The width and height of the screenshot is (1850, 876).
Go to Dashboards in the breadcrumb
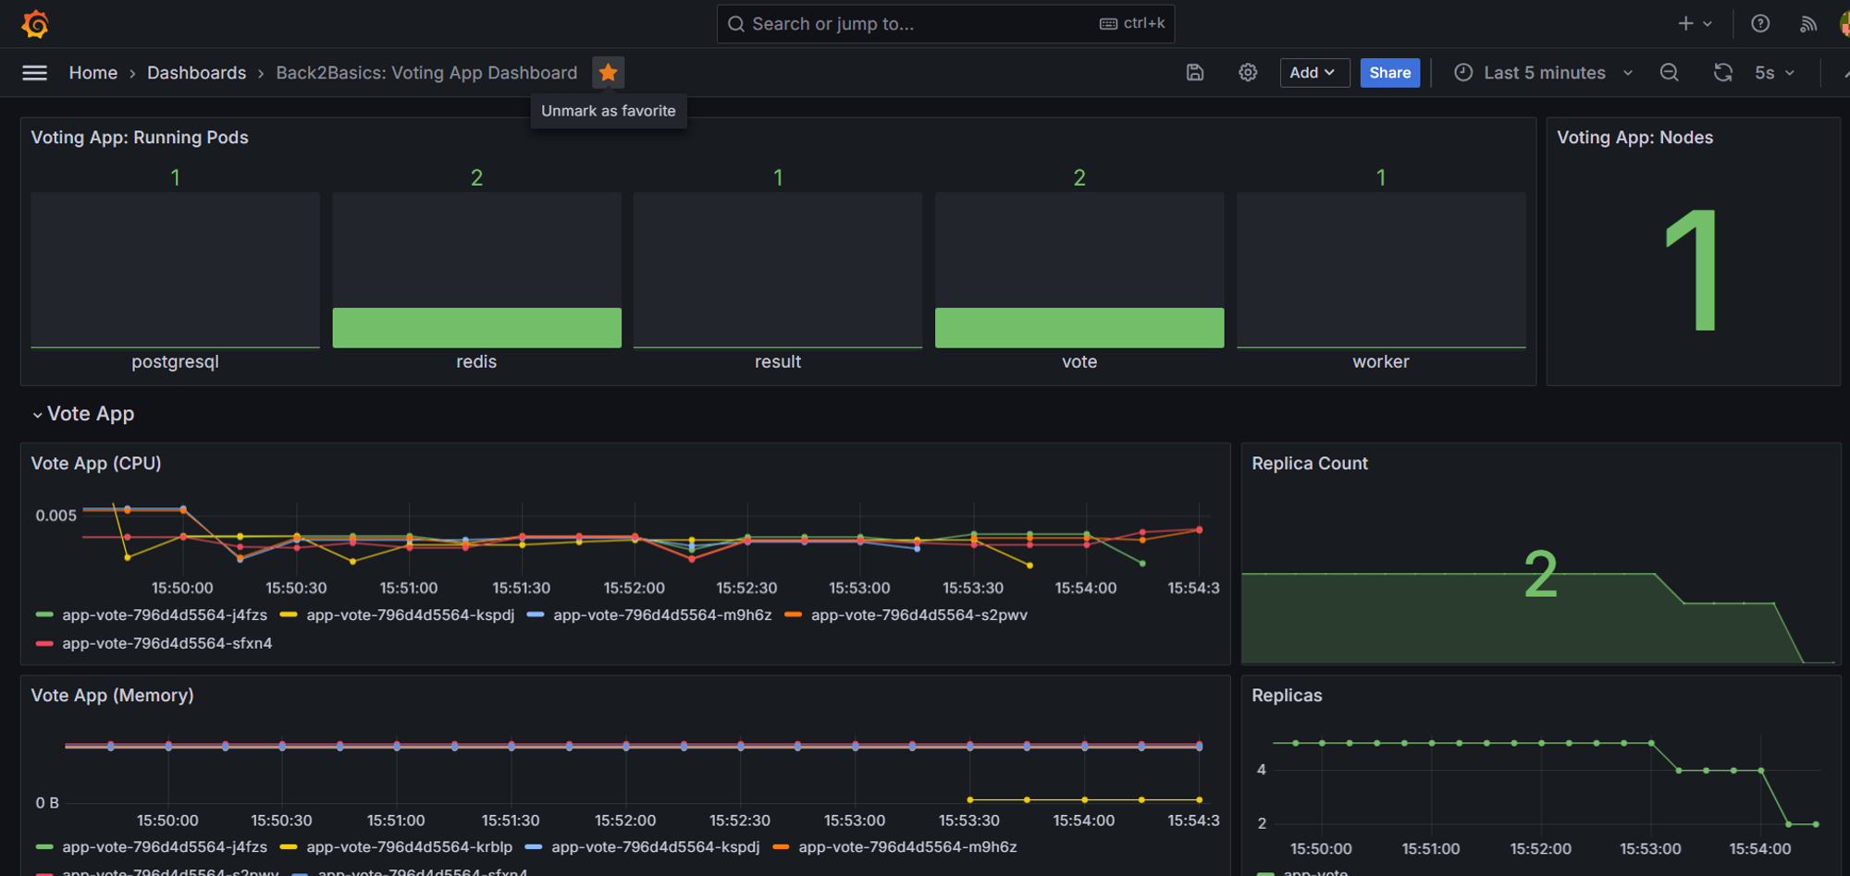tap(196, 72)
